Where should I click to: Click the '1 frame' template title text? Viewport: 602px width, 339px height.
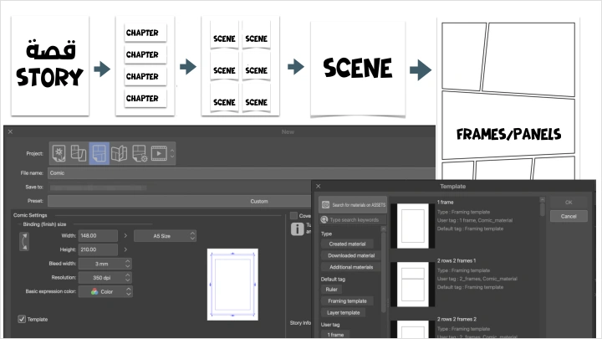click(x=445, y=203)
